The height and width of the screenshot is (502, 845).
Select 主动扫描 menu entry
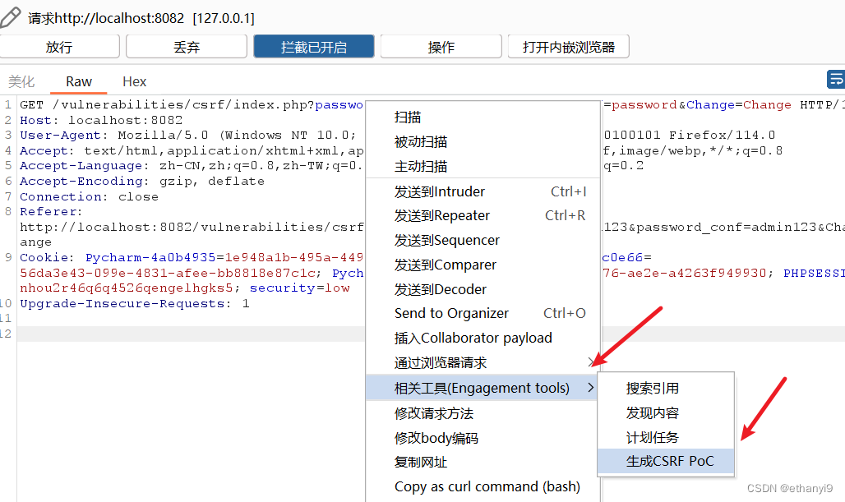483,167
